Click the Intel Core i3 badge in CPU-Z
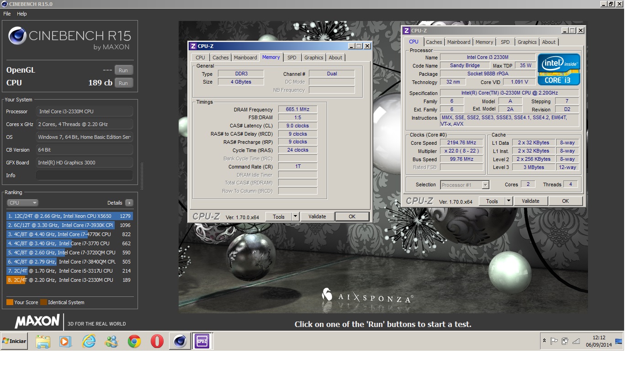This screenshot has width=636, height=369. click(x=559, y=69)
